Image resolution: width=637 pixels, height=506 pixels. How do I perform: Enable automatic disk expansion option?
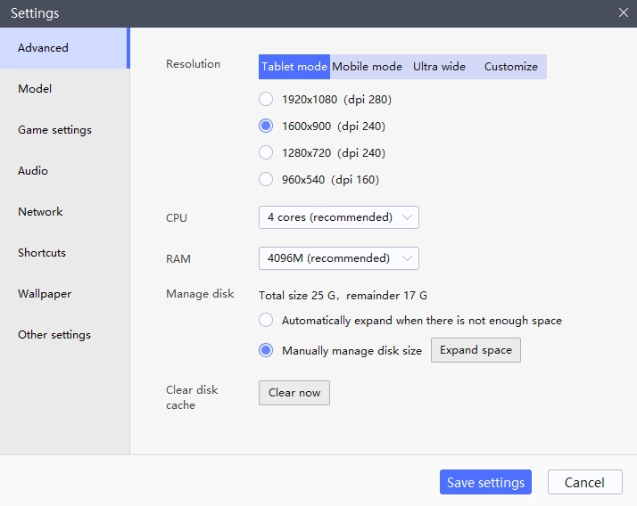[266, 321]
